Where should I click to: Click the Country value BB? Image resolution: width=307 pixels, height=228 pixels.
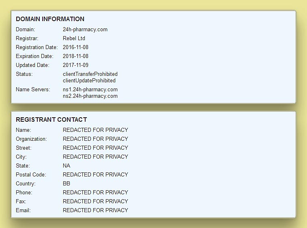(67, 184)
